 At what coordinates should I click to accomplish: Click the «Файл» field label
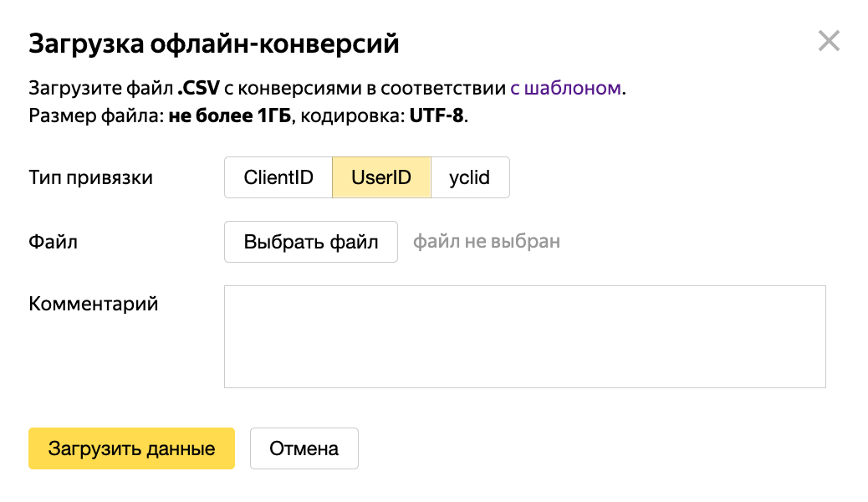(x=53, y=242)
